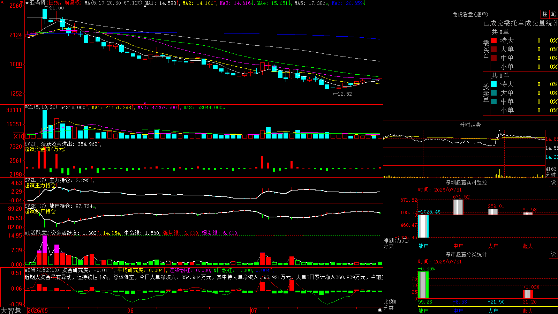Toggle the X10 volume scale box

click(x=18, y=136)
